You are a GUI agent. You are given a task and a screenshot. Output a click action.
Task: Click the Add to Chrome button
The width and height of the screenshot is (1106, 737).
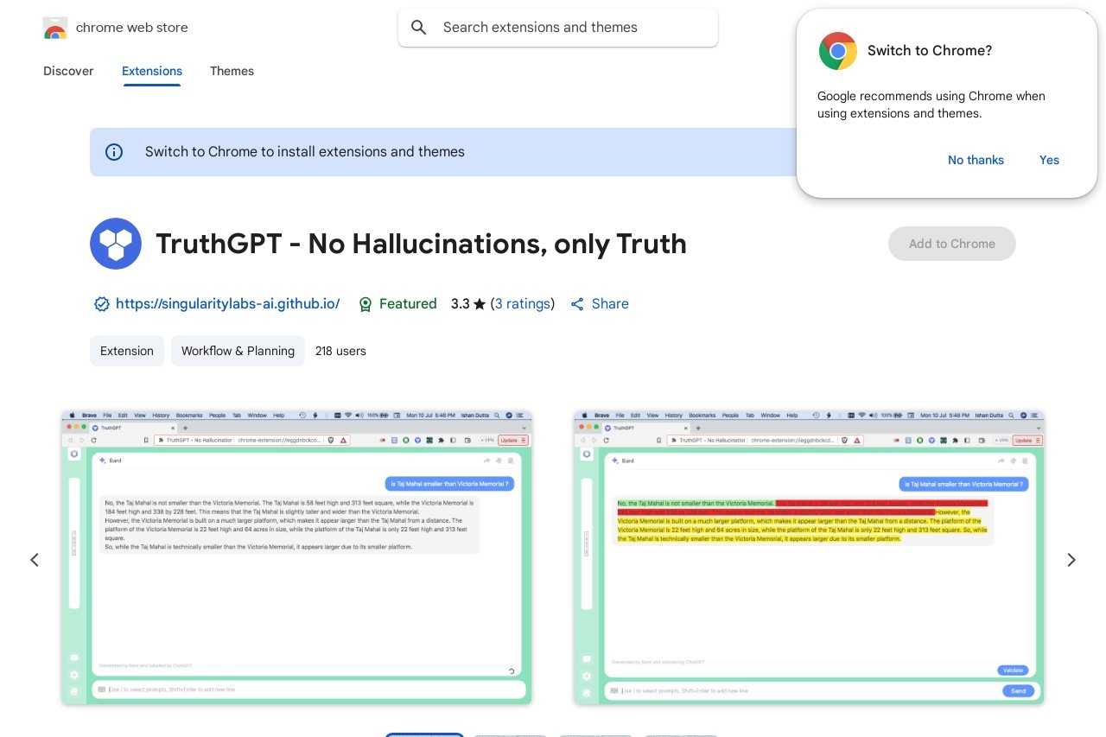[952, 244]
